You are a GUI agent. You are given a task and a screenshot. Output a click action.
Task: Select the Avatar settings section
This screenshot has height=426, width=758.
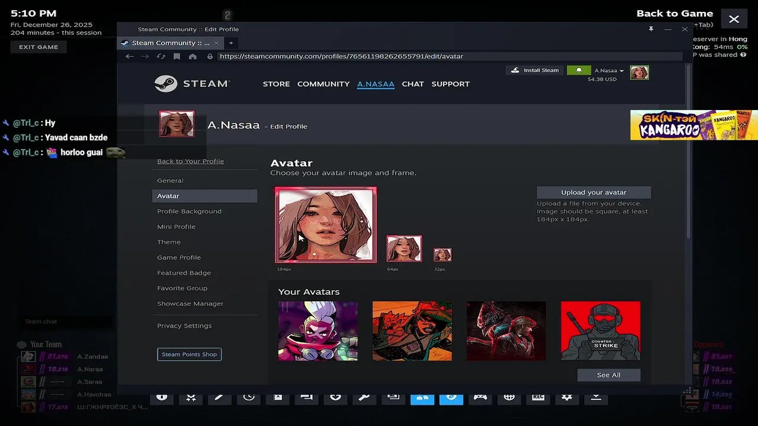[x=205, y=196]
